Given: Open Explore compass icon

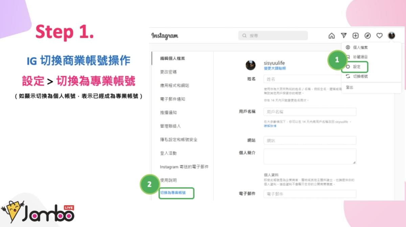Looking at the screenshot, I should click(367, 35).
